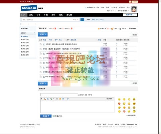Click the orange subscribe feed icon
161x134 pixels.
click(x=112, y=29)
